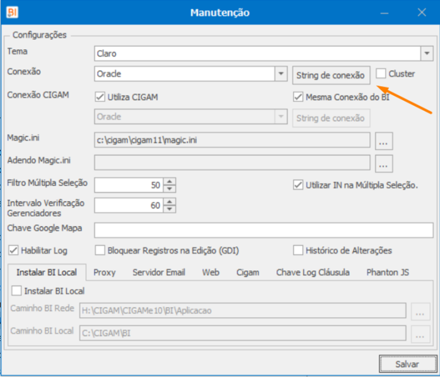
Task: Switch to the Proxy tab
Action: [x=105, y=273]
